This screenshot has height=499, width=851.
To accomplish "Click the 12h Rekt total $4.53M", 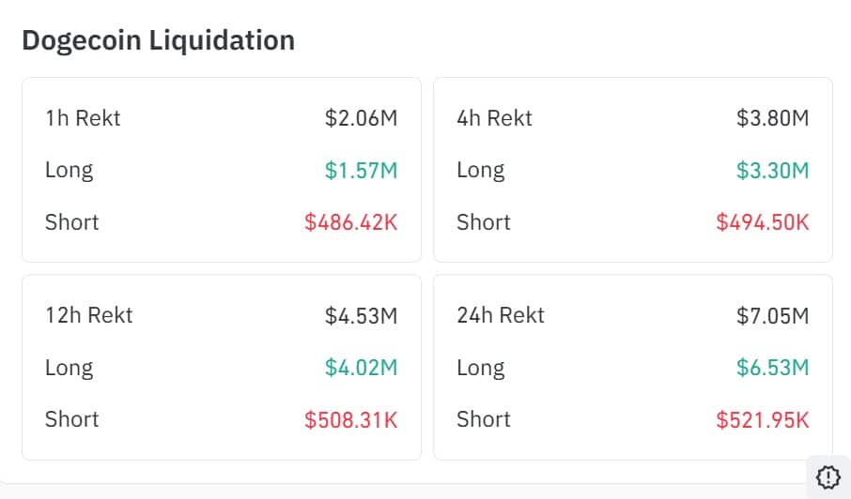I will 361,315.
